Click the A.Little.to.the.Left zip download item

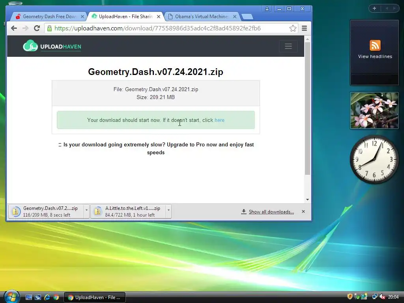[128, 211]
